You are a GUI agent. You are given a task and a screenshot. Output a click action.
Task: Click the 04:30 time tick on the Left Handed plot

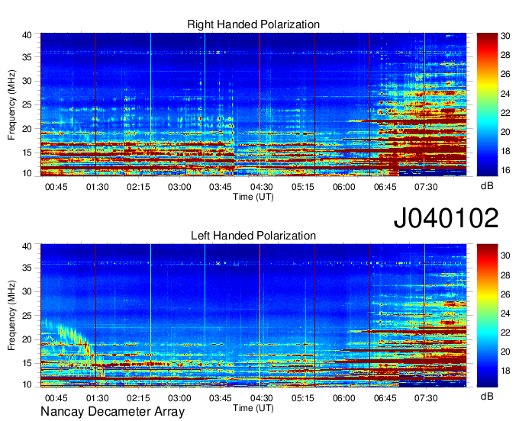262,398
